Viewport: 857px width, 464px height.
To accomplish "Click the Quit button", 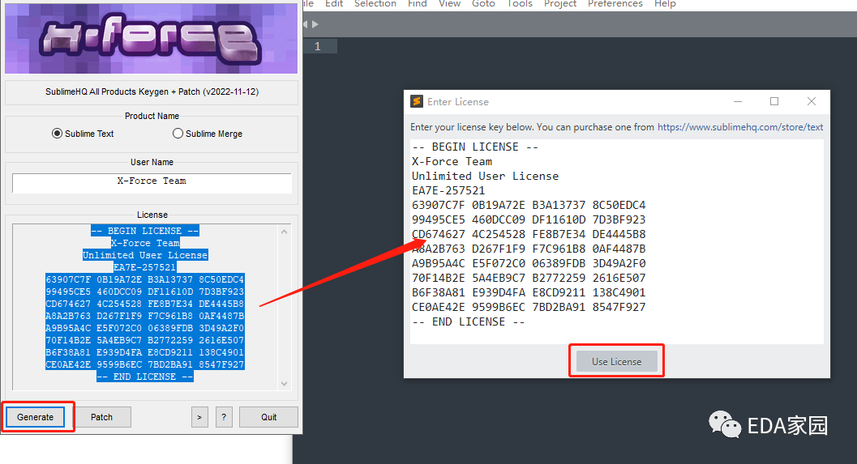I will click(x=268, y=417).
